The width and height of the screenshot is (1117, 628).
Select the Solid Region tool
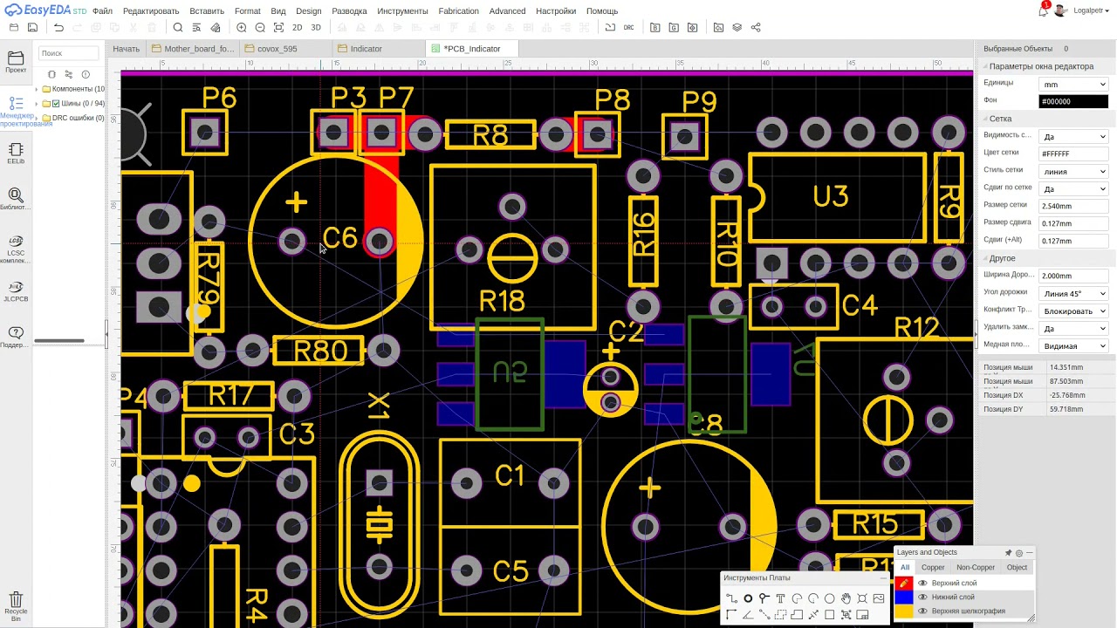[x=797, y=615]
